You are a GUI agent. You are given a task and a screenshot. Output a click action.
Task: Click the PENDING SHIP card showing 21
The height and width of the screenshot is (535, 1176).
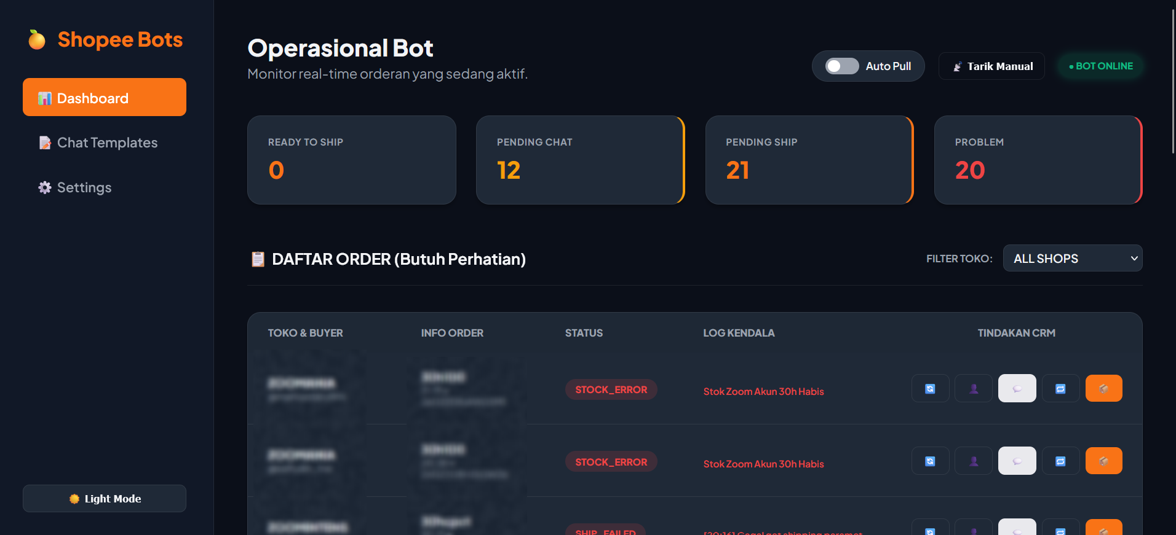tap(809, 160)
